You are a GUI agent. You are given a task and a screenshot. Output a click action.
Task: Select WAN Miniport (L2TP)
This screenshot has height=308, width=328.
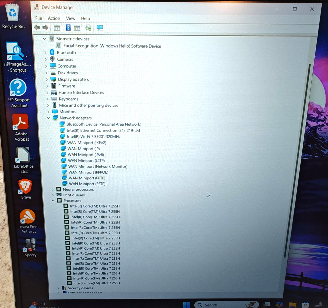coord(86,160)
